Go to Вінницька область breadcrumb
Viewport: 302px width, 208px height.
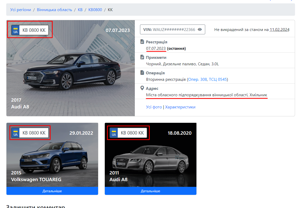54,10
